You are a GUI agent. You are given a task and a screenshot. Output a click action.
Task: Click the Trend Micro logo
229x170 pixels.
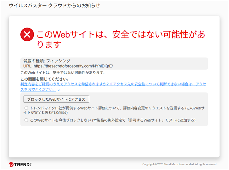tap(20, 165)
